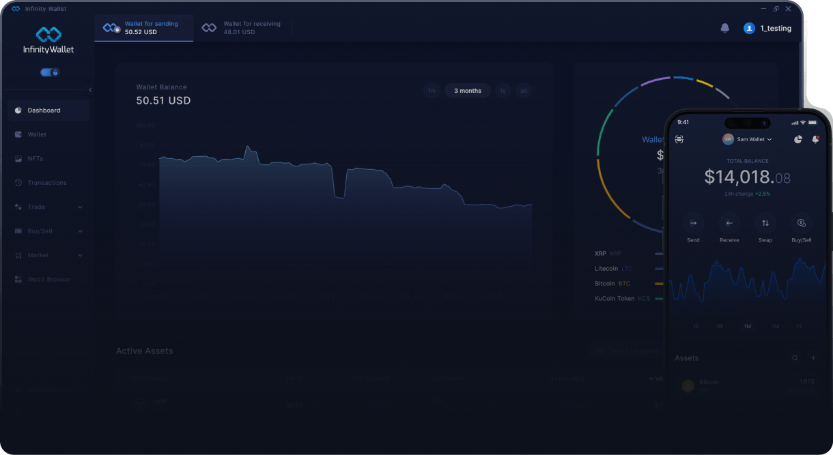Click the Dashboard pie icon in sidebar

point(18,111)
